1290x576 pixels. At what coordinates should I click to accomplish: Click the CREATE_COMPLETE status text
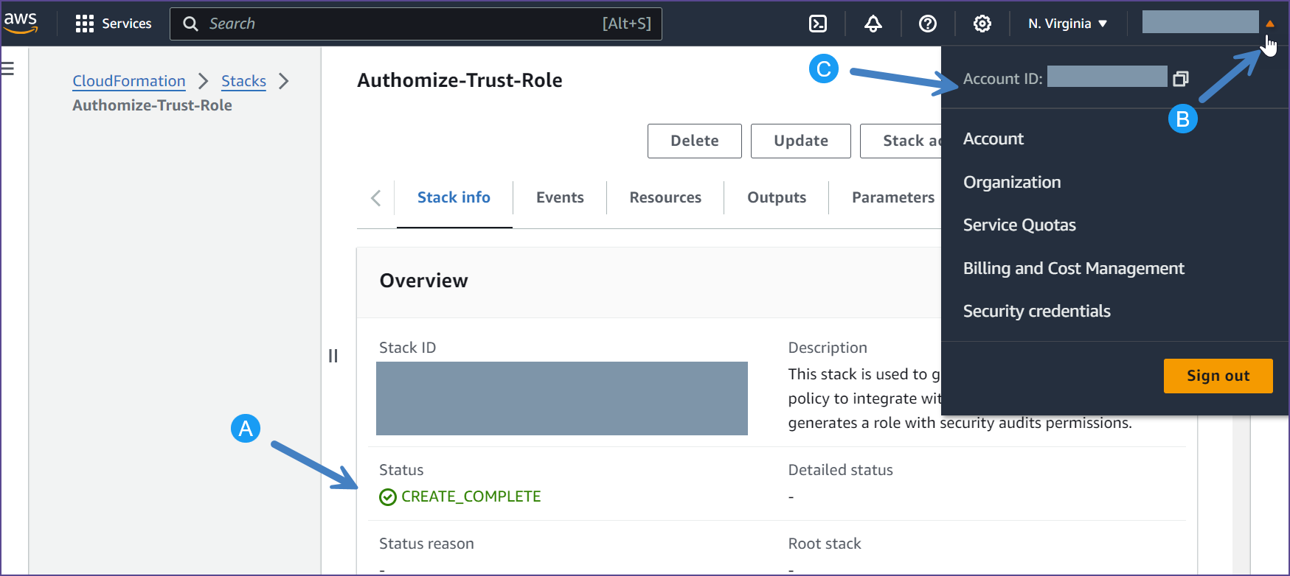coord(471,496)
